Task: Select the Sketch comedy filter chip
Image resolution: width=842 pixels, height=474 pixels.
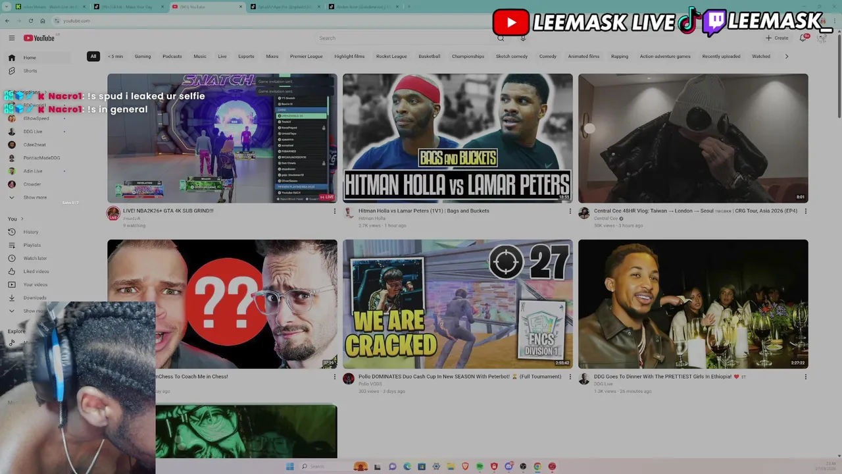Action: coord(512,57)
